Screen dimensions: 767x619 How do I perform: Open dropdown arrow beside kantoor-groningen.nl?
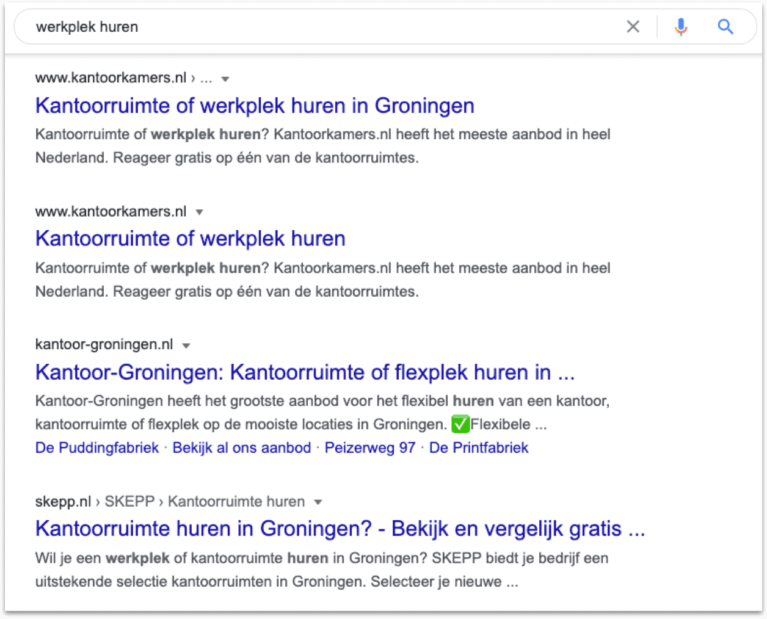click(x=186, y=346)
